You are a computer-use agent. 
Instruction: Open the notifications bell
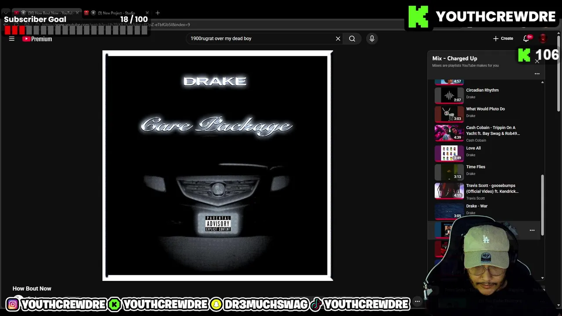click(526, 39)
